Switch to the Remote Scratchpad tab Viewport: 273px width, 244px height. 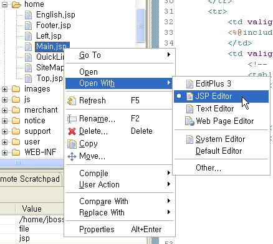click(30, 179)
